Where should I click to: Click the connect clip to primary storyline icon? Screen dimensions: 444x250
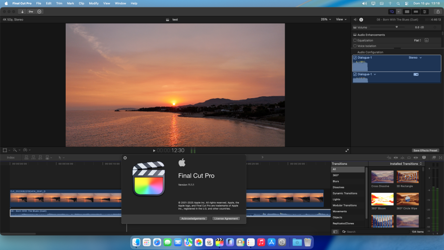tap(26, 158)
